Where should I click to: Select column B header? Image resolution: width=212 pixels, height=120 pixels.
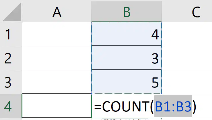pyautogui.click(x=127, y=12)
